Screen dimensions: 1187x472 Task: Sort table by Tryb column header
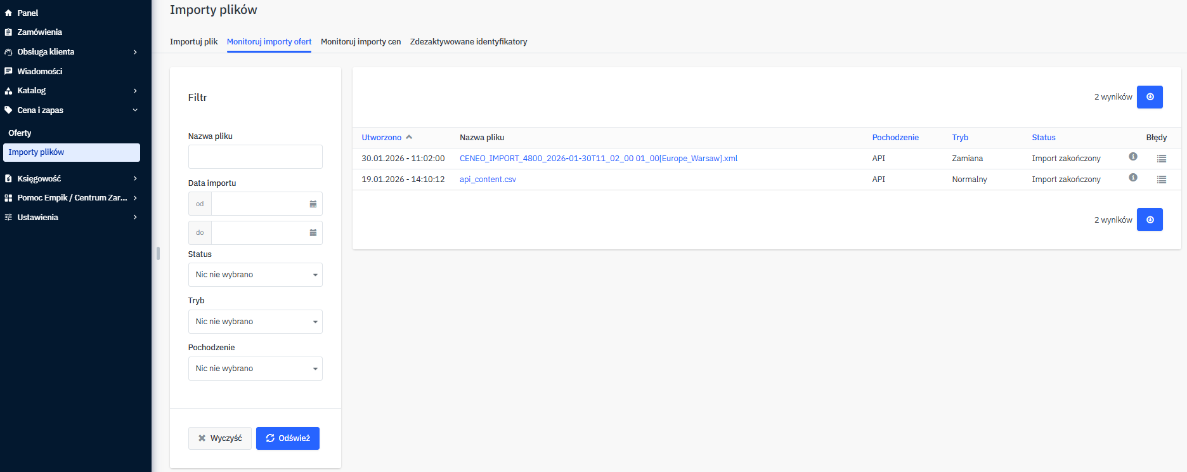[959, 138]
